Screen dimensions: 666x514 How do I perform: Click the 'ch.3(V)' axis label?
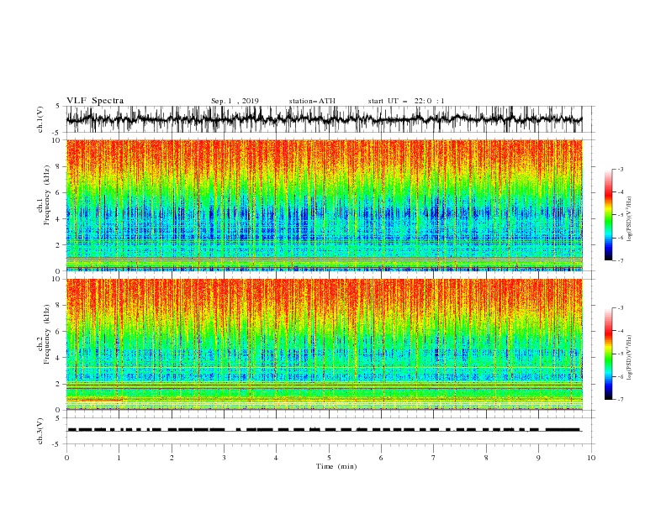coord(40,431)
